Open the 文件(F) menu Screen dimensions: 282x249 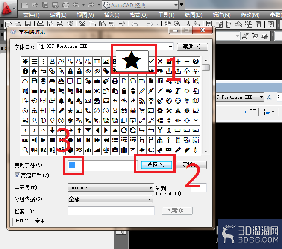point(32,15)
